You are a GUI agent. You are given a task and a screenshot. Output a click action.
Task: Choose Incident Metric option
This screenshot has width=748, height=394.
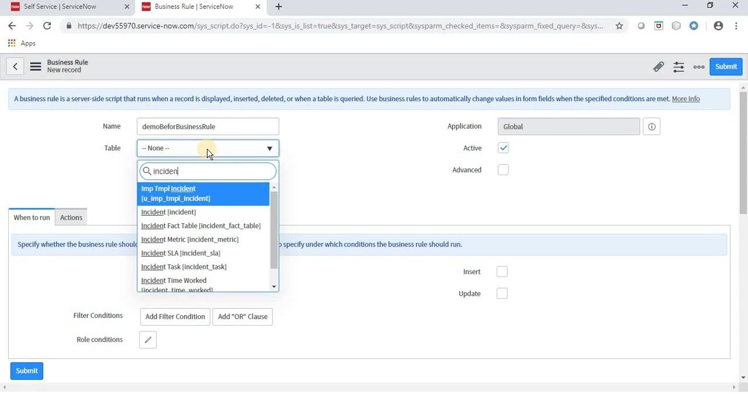click(203, 239)
